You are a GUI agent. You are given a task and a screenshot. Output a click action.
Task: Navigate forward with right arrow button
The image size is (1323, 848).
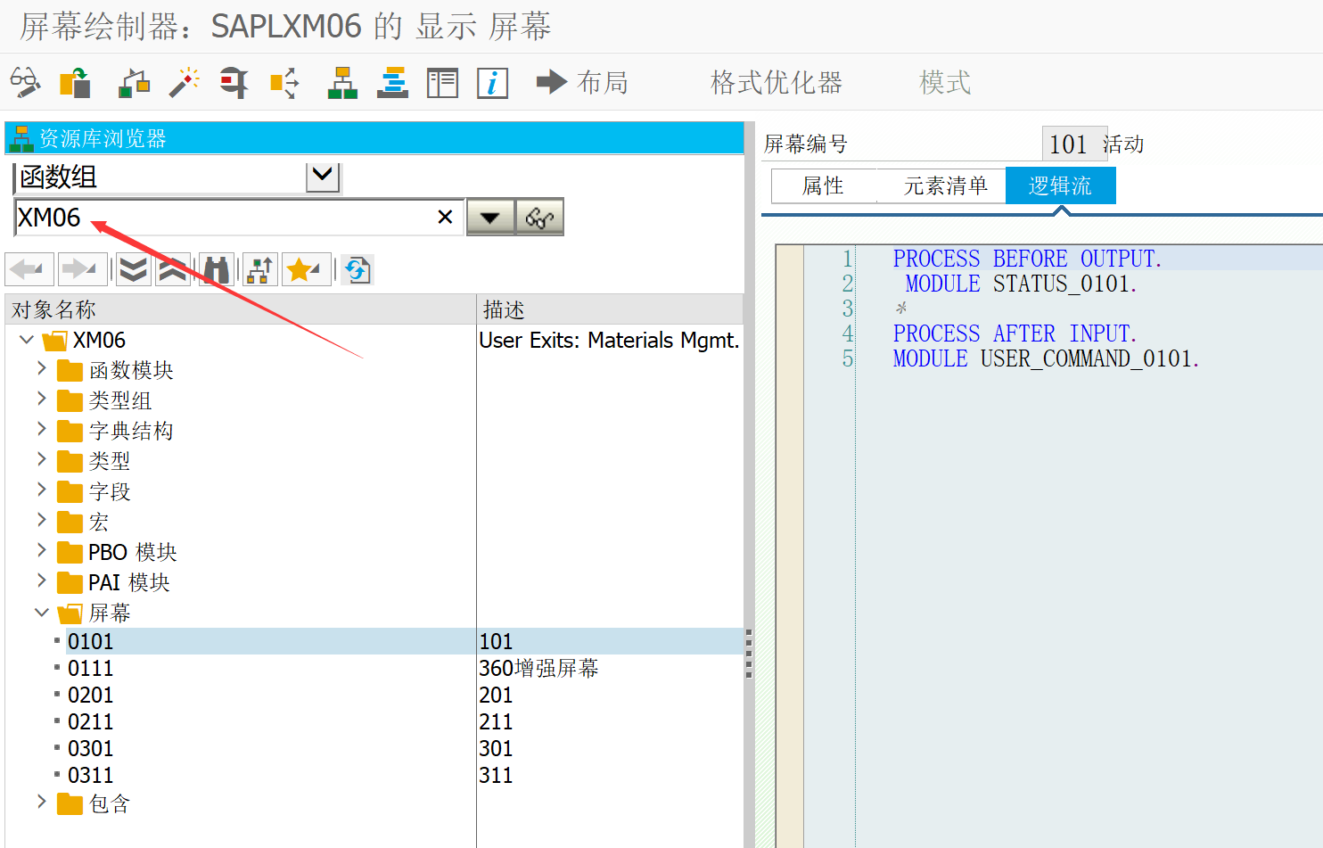point(81,269)
